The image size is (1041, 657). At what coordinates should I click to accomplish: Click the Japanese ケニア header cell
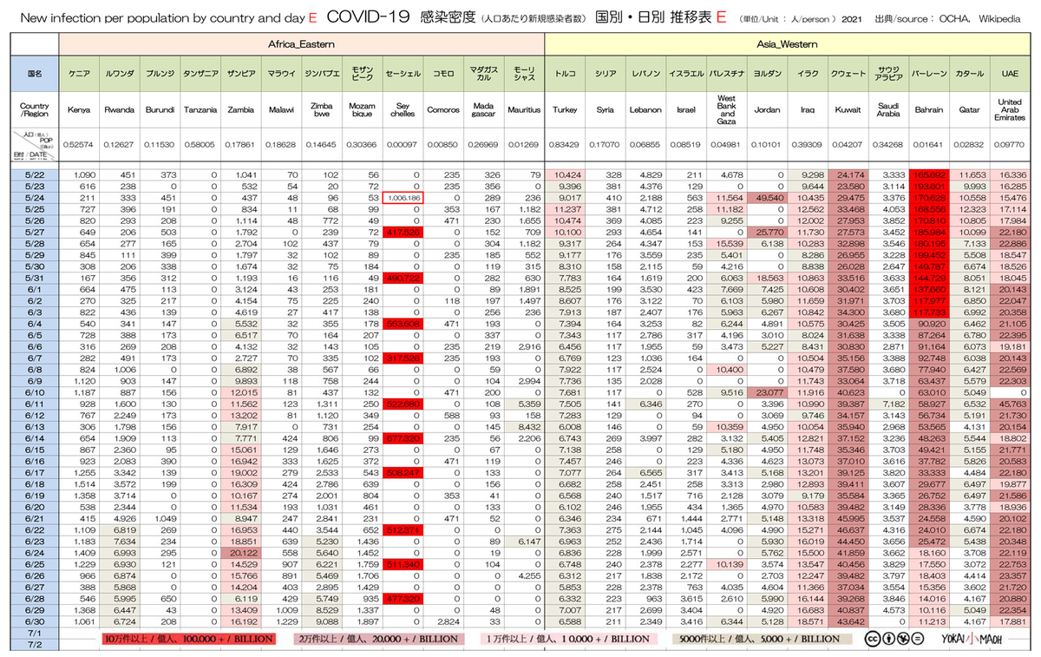[x=79, y=75]
